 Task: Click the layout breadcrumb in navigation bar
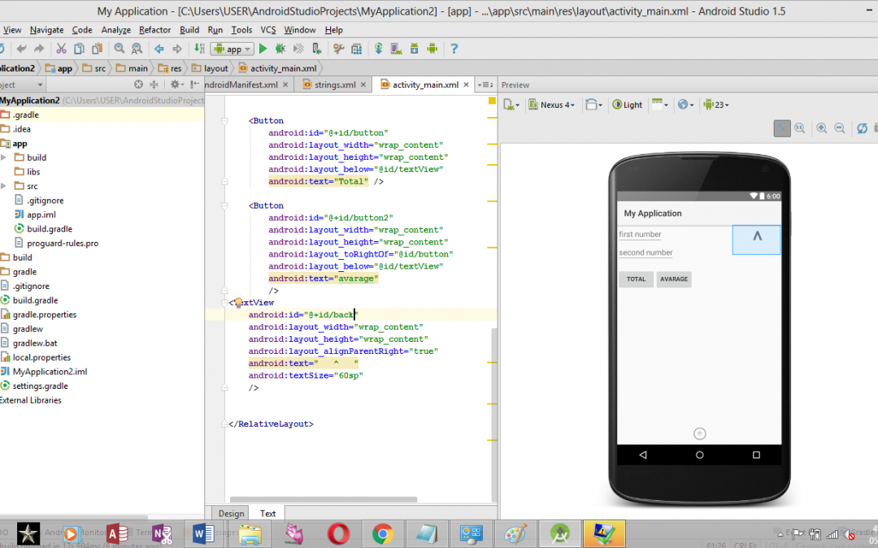click(x=215, y=69)
